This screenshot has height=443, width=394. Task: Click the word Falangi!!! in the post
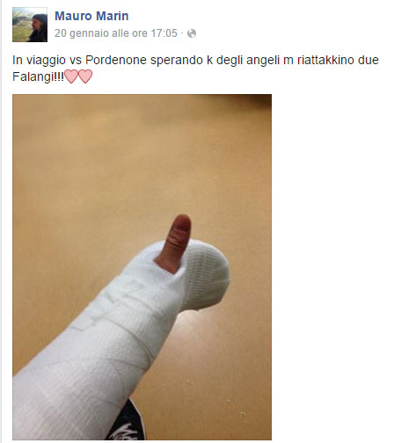coord(38,77)
